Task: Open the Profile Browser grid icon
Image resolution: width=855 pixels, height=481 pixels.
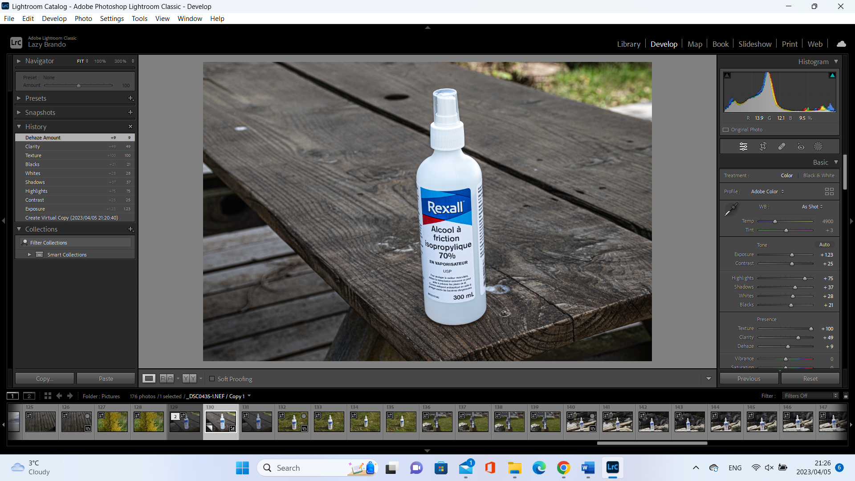Action: coord(829,192)
